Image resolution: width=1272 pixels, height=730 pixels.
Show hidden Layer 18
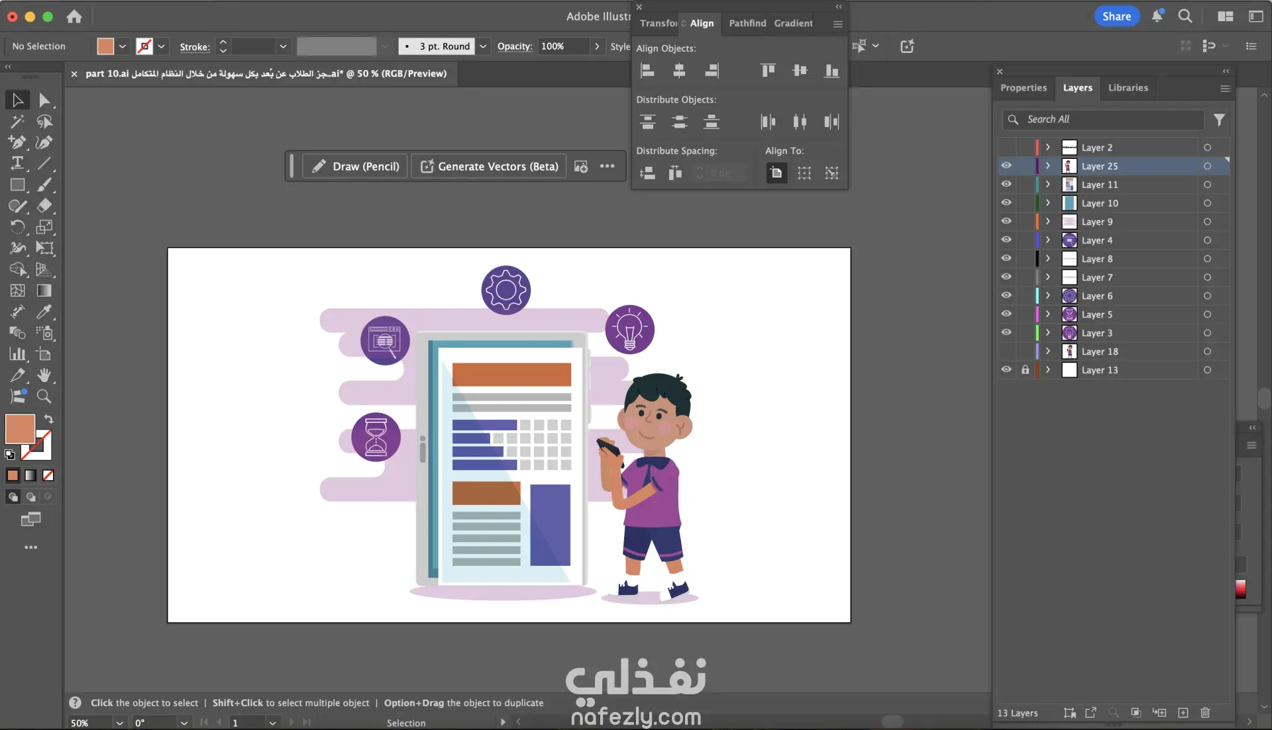1006,351
